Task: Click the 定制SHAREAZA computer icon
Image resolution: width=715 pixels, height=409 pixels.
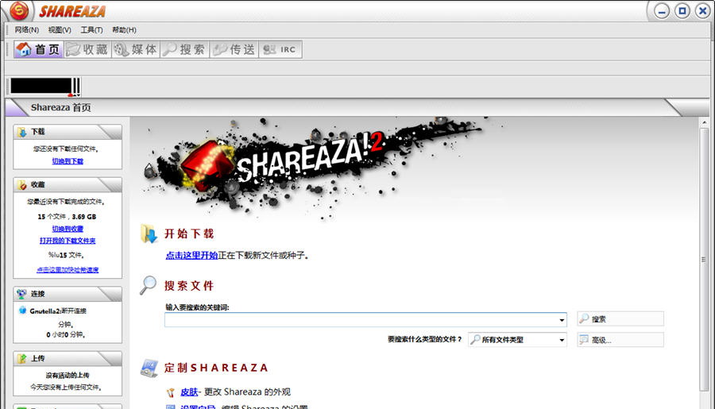Action: (x=149, y=368)
